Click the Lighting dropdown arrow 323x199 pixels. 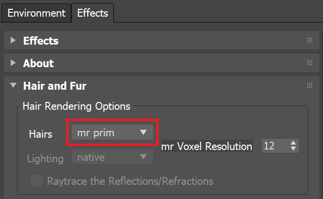[x=143, y=157]
